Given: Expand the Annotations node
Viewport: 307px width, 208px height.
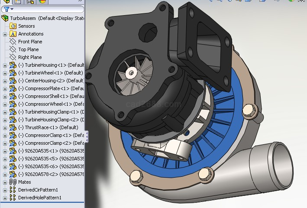Looking at the screenshot, I should [x=5, y=34].
